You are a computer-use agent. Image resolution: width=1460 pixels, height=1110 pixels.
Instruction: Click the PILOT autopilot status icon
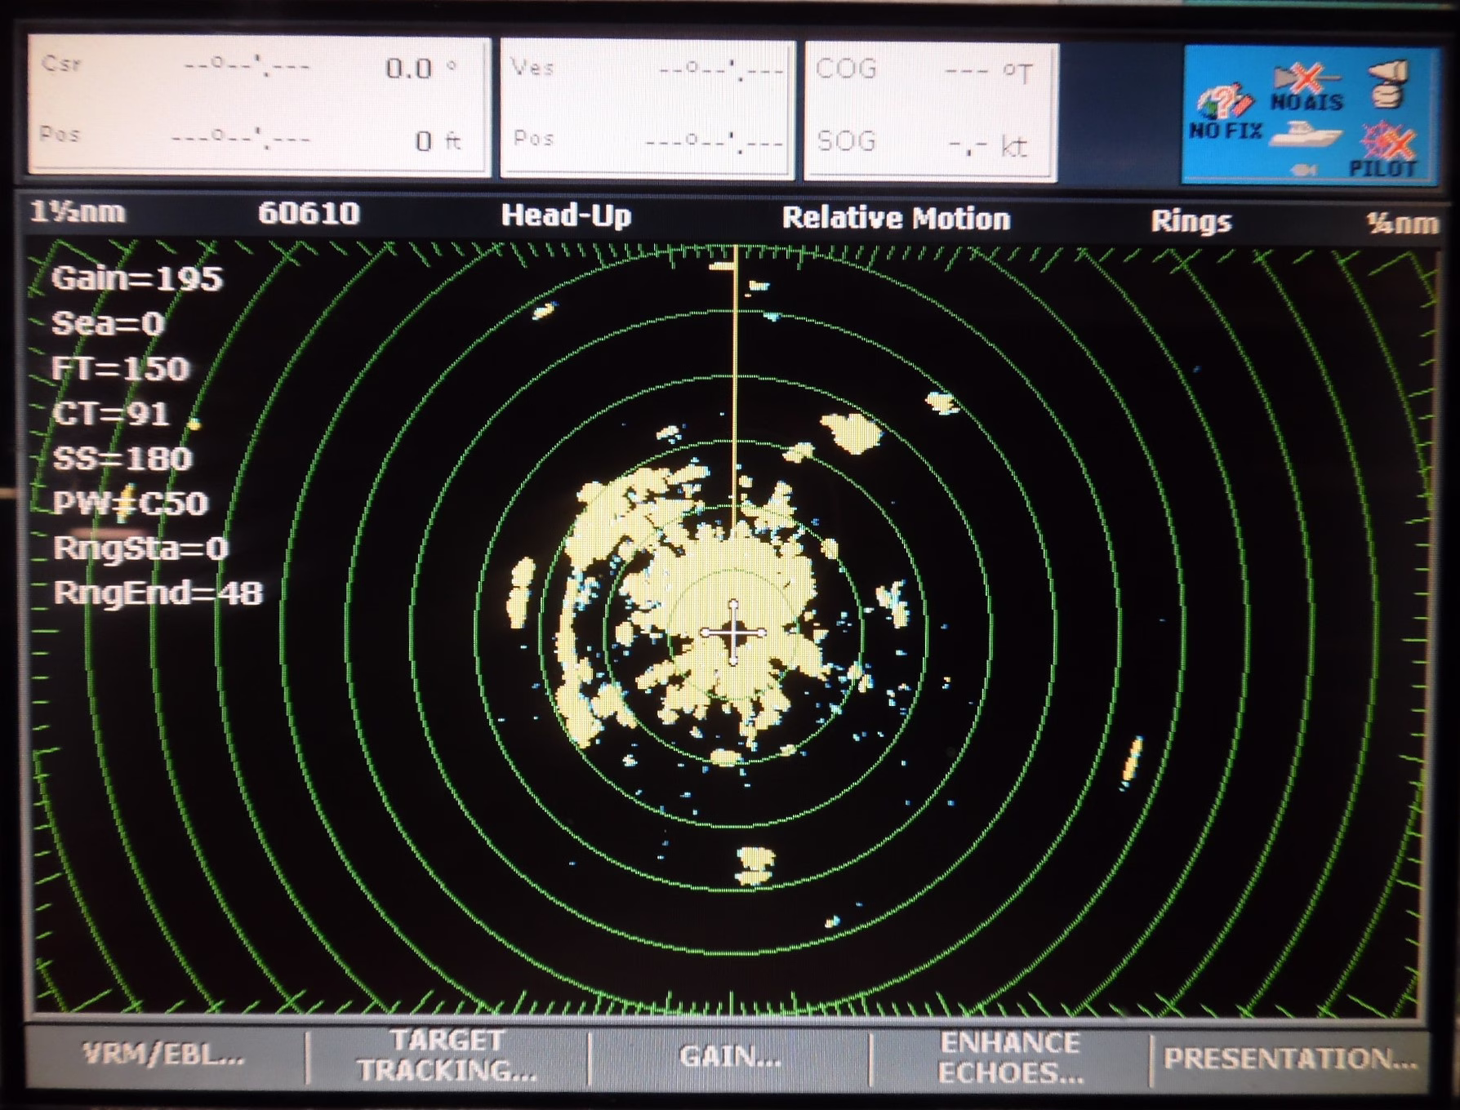1383,153
